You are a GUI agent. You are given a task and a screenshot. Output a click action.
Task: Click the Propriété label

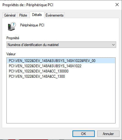click(x=13, y=38)
